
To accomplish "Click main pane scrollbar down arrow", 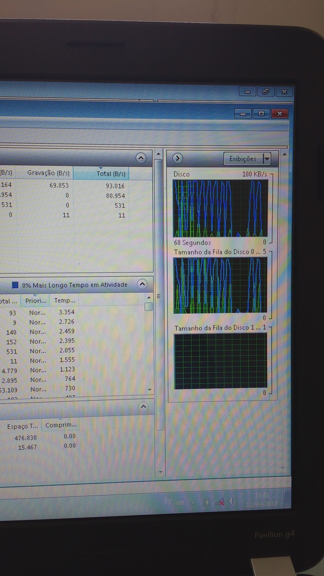I will [x=161, y=472].
